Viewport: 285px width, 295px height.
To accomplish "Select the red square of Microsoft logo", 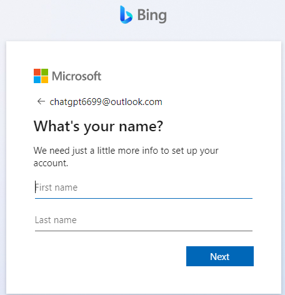I will tap(37, 72).
